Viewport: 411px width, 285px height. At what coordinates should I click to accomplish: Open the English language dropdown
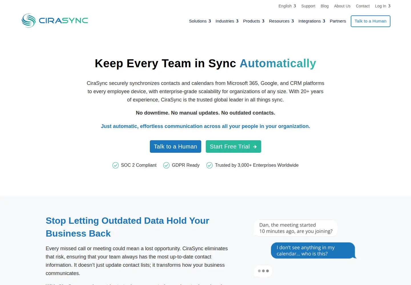287,6
